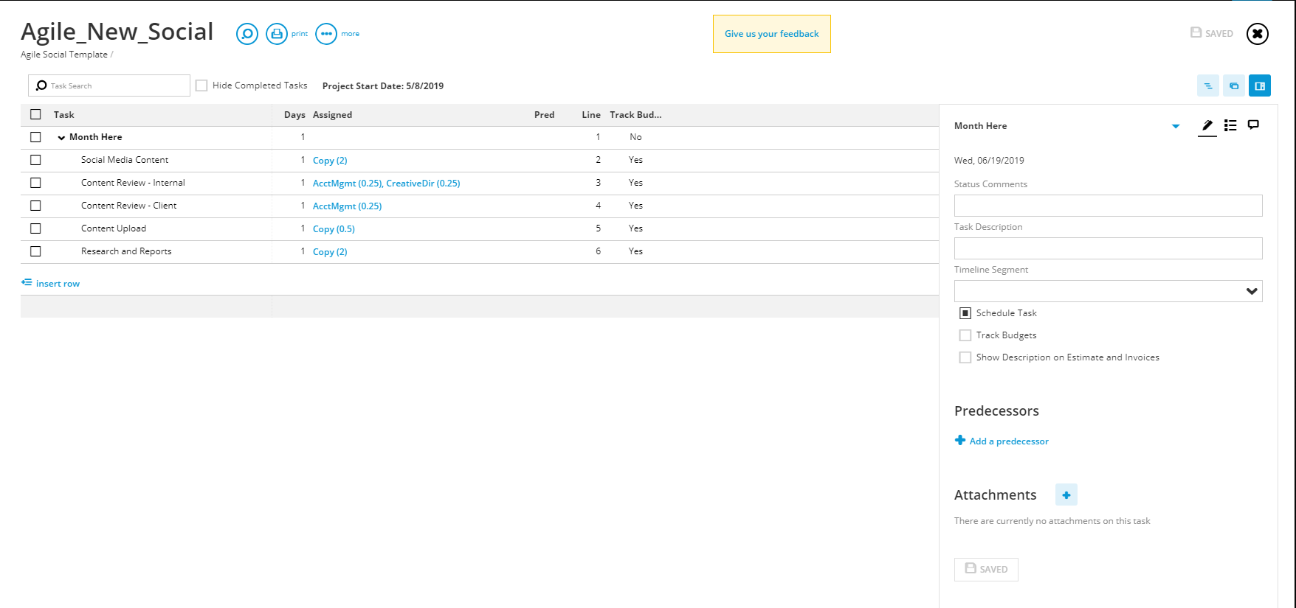
Task: Open Copy (2) assignment for Research and Reports
Action: pyautogui.click(x=330, y=252)
